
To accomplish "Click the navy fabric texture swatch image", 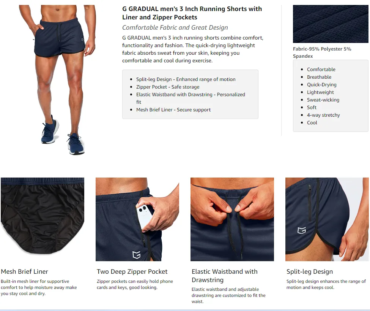I will [x=331, y=24].
